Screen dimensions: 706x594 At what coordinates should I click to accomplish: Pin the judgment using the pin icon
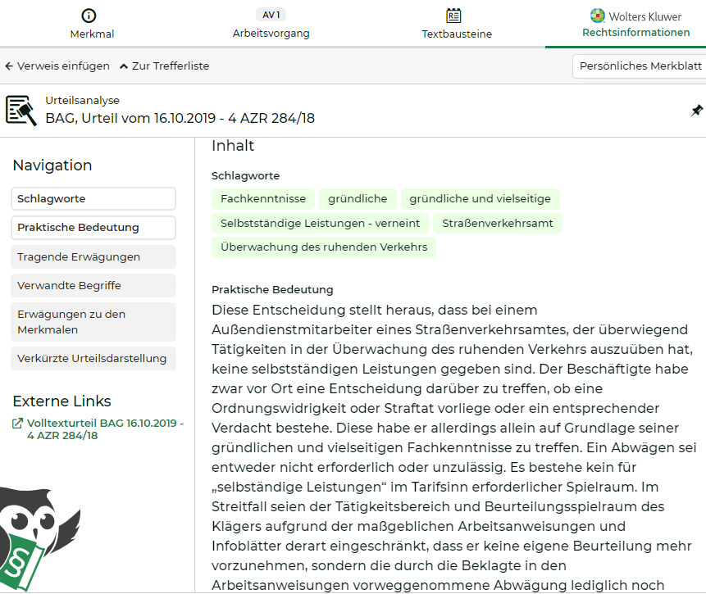697,110
